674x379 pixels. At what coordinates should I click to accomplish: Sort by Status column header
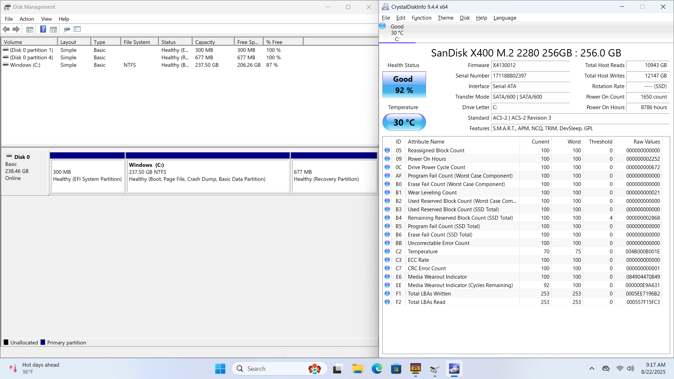pyautogui.click(x=175, y=42)
